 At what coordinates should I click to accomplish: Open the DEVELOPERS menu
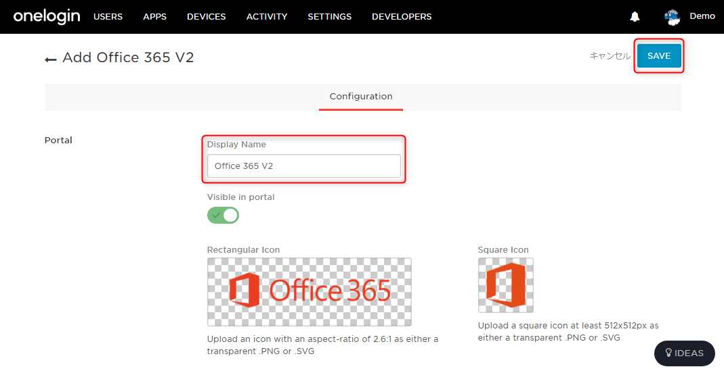[402, 17]
